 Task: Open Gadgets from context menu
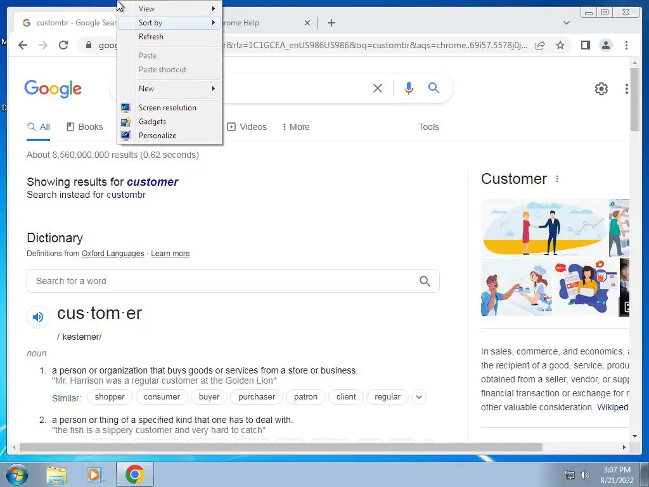(170, 122)
